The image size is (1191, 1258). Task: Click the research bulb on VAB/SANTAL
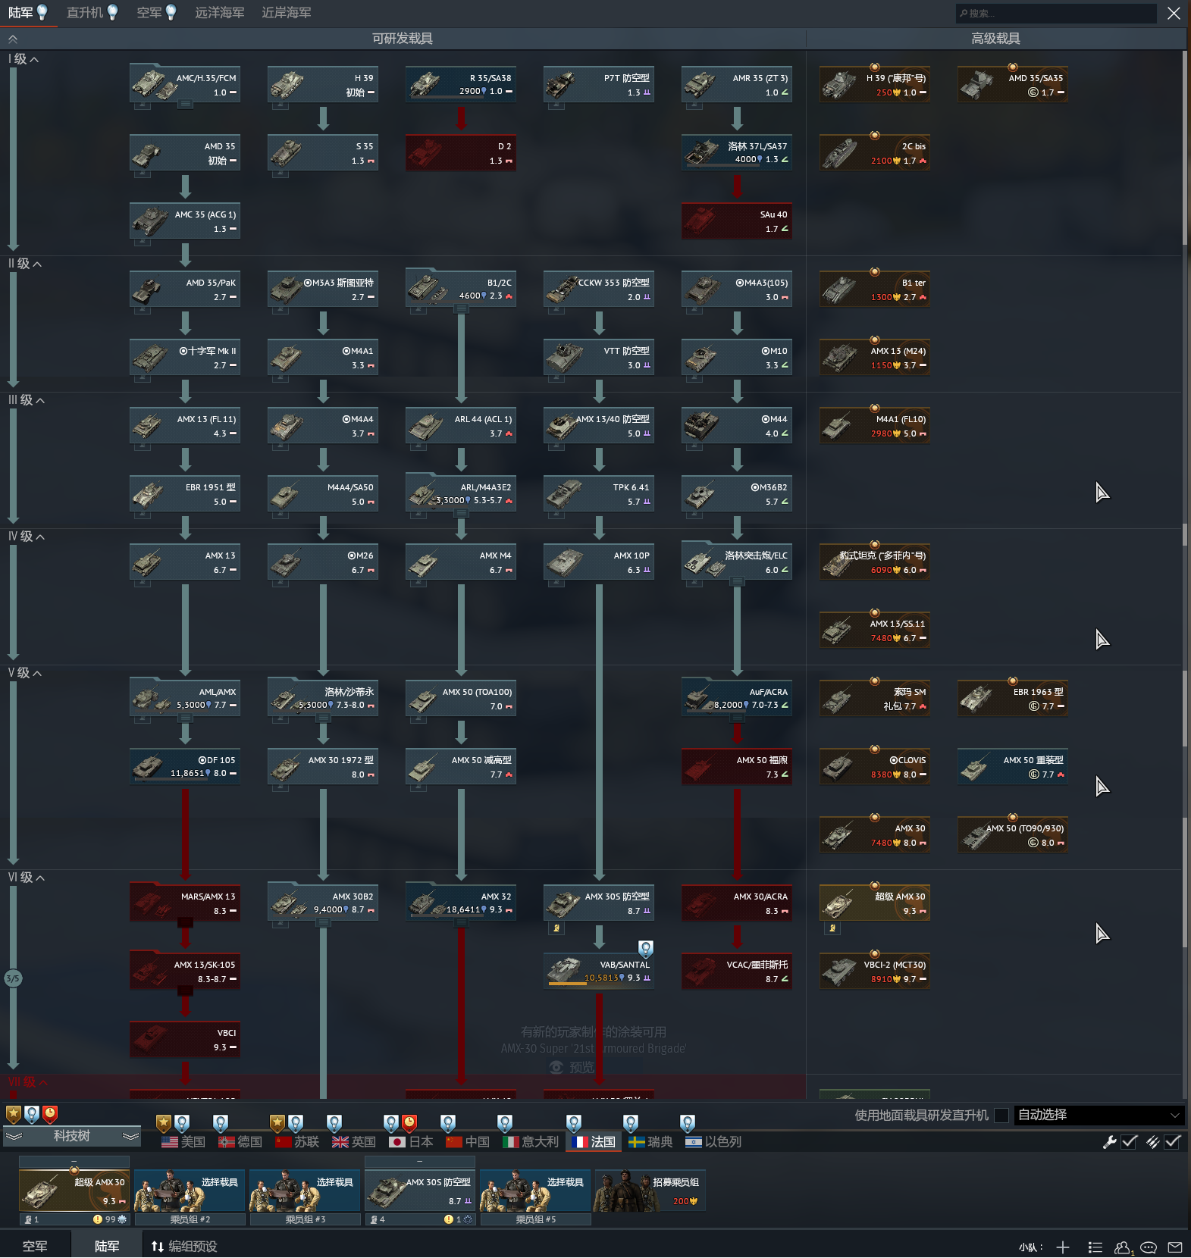645,949
